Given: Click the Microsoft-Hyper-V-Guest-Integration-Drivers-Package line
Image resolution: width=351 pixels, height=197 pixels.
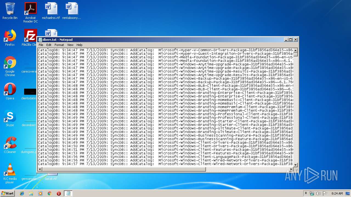Looking at the screenshot, I should [165, 54].
